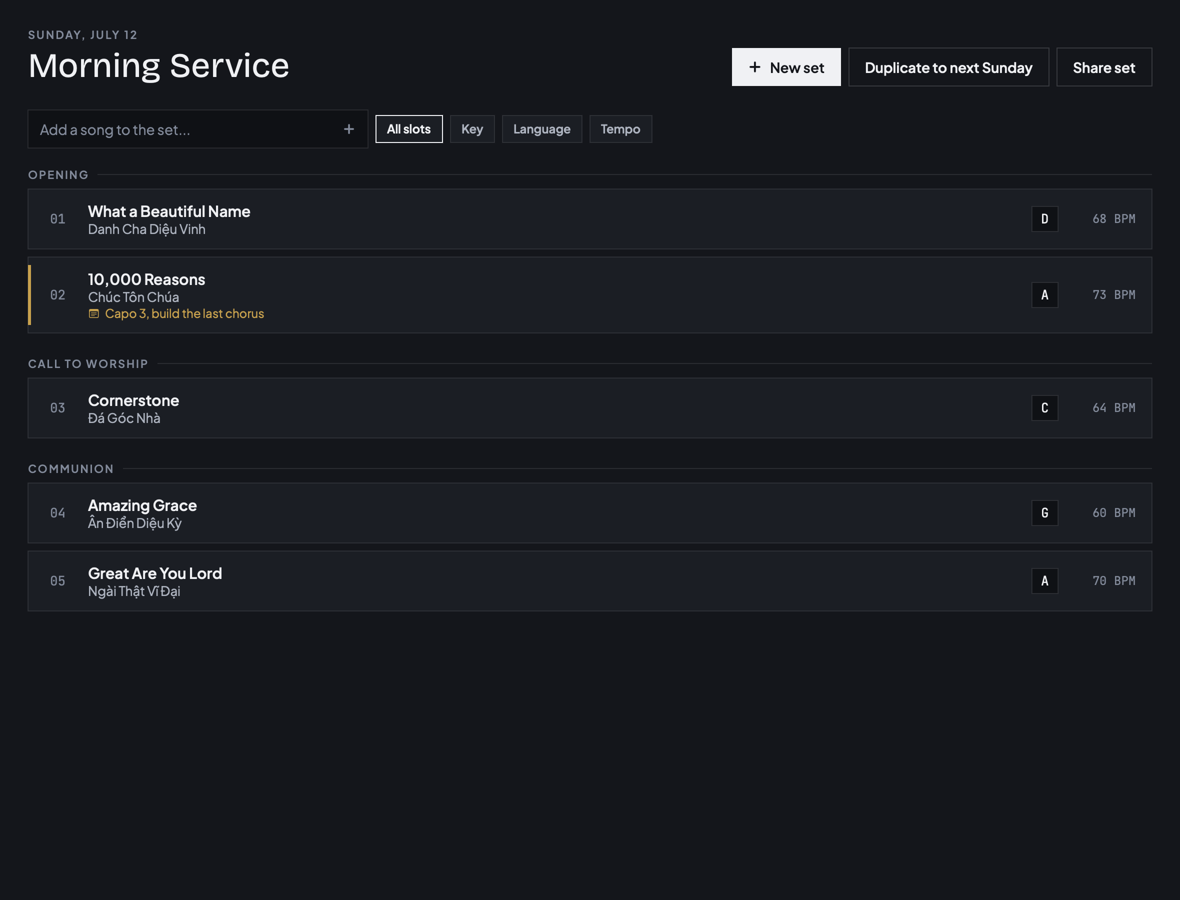1180x900 pixels.
Task: Switch to the Language filter
Action: (x=541, y=129)
